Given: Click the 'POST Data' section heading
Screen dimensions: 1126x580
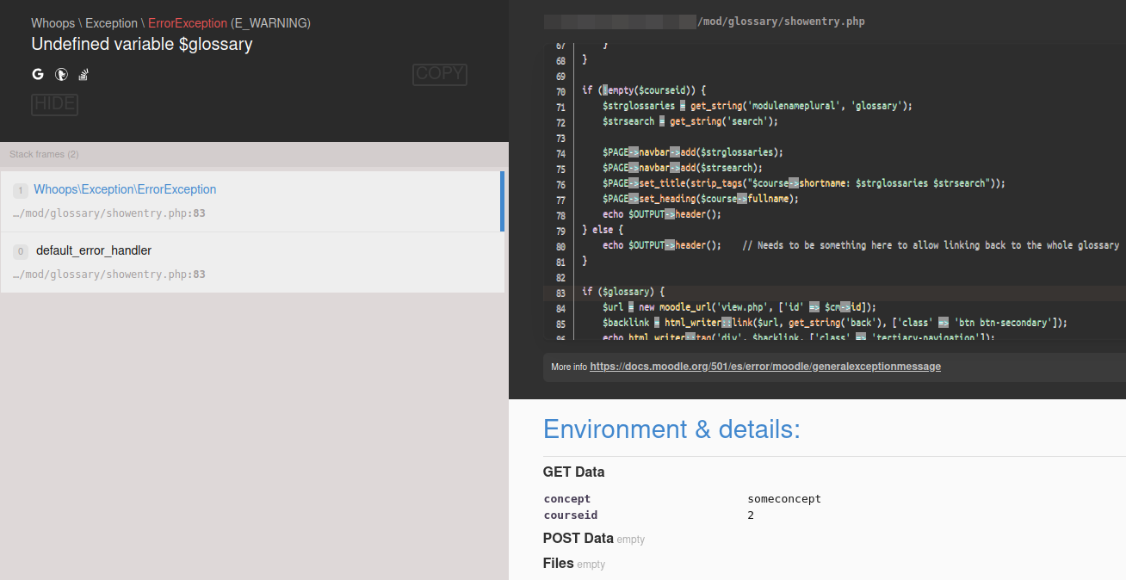Looking at the screenshot, I should pos(578,539).
